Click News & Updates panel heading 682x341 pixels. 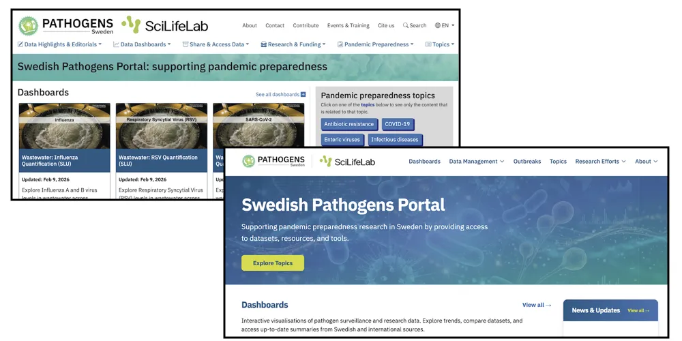[596, 310]
